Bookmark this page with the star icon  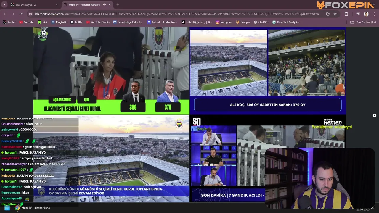click(335, 14)
